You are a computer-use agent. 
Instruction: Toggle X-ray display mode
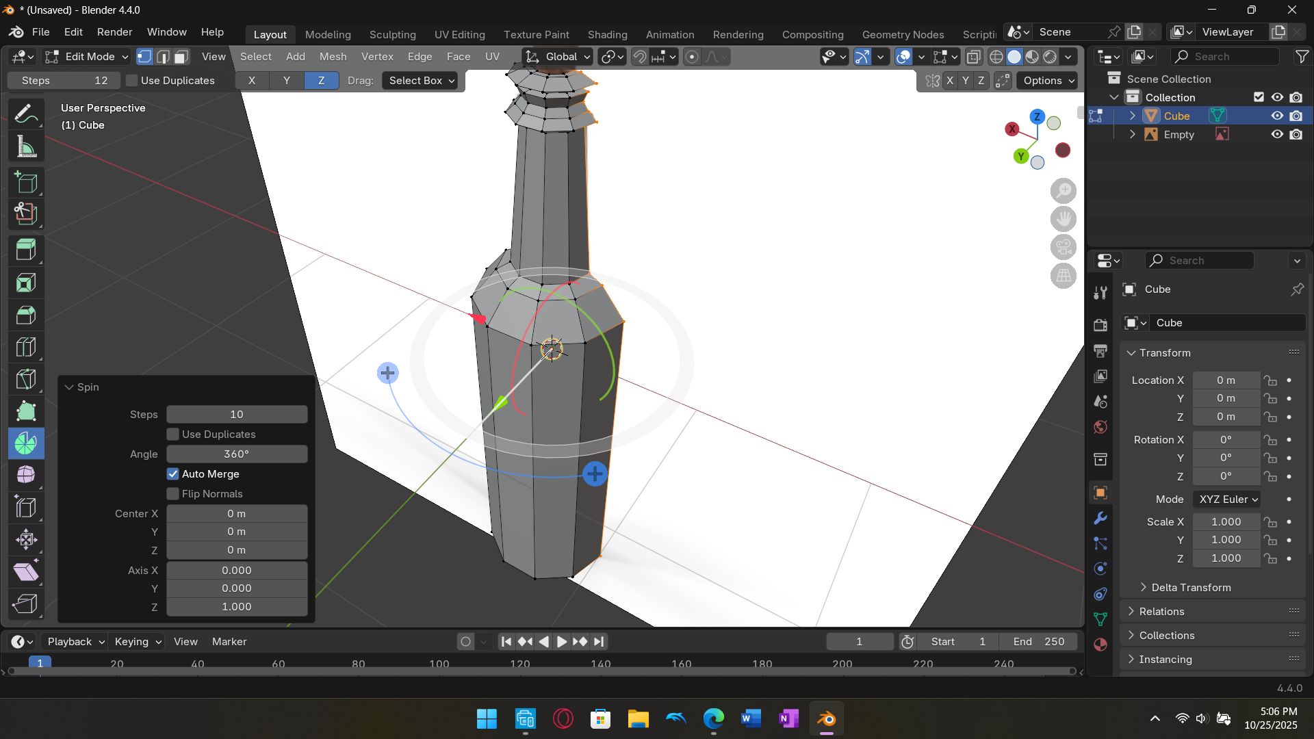click(973, 57)
